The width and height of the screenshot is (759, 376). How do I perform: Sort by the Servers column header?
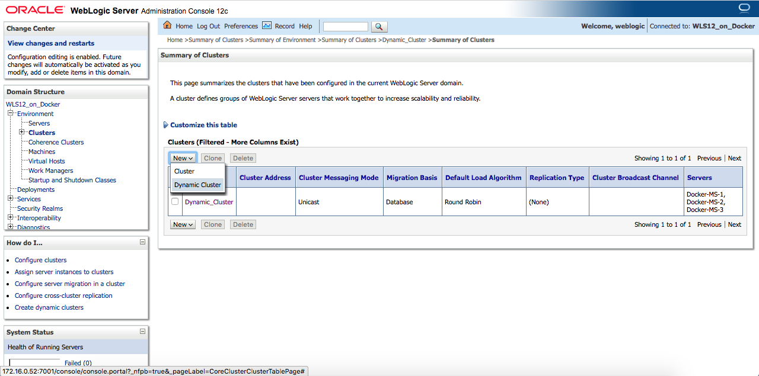pyautogui.click(x=700, y=178)
